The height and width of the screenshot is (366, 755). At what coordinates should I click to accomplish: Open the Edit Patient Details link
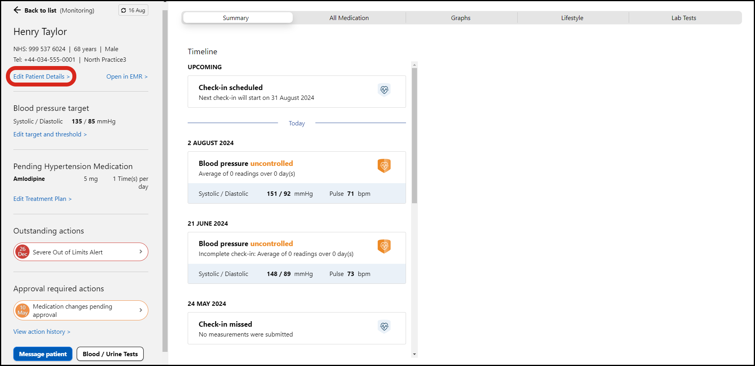point(41,77)
